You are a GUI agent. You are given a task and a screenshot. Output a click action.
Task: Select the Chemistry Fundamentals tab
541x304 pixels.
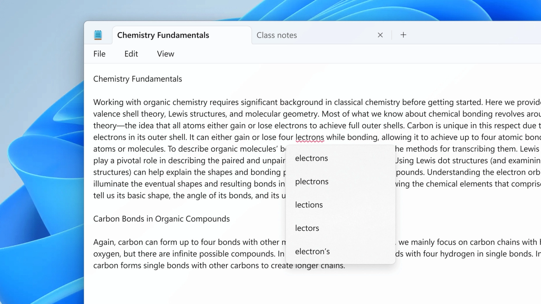tap(163, 35)
